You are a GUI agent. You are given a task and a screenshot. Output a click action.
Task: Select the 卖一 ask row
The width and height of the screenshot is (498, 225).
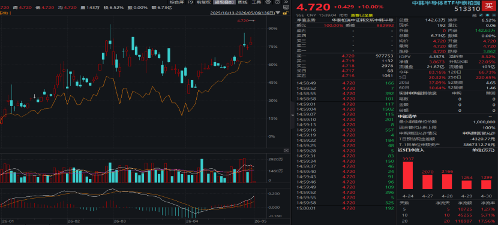tap(346, 50)
